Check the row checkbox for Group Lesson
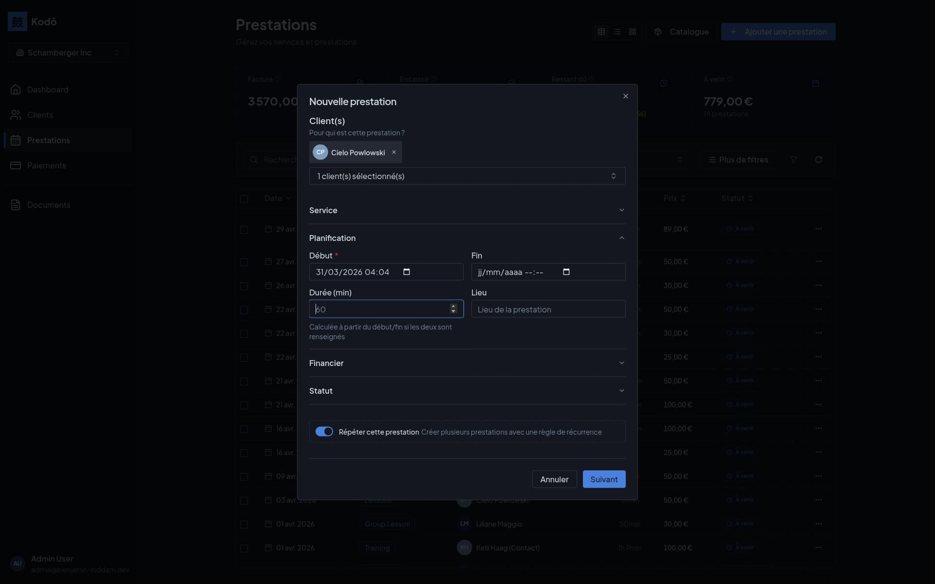935x584 pixels. click(244, 524)
